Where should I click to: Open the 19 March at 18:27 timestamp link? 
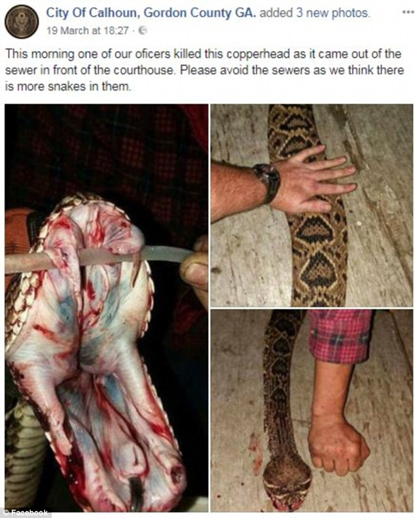(x=88, y=30)
